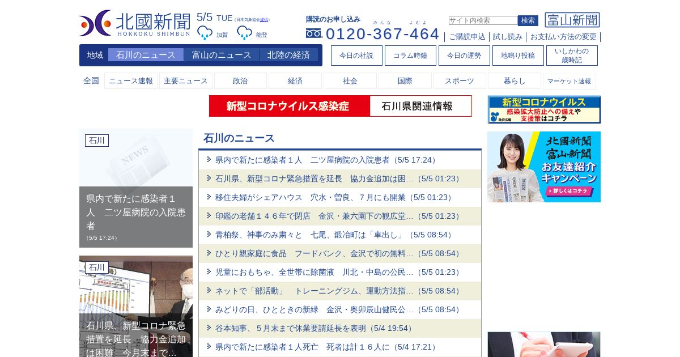Focus the サイト内検索 search field

click(483, 20)
